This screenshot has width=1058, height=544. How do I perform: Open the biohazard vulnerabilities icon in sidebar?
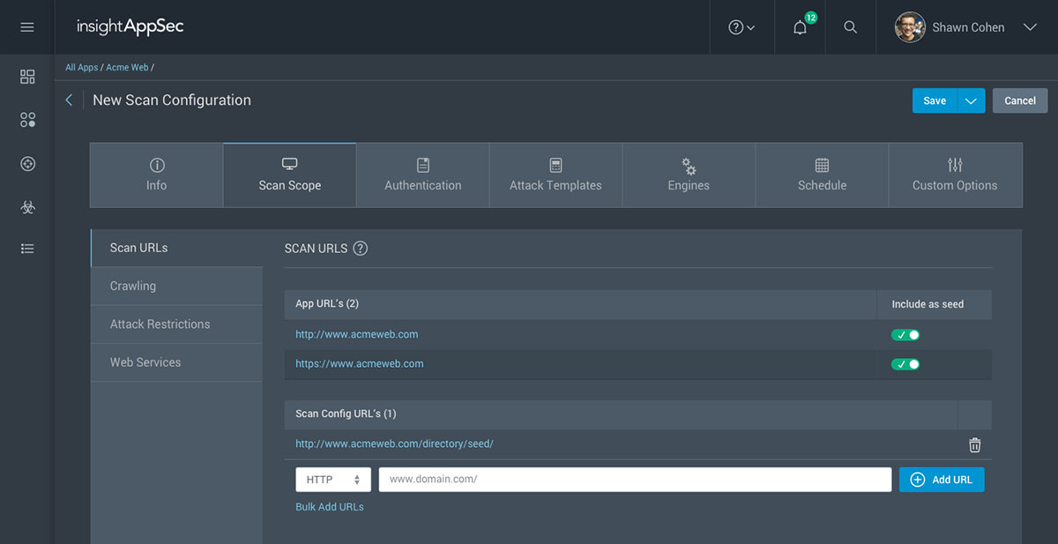point(27,206)
